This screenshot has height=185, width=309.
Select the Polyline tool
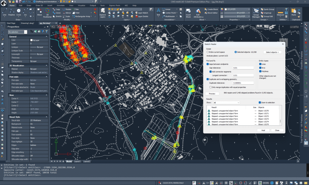pyautogui.click(x=11, y=12)
